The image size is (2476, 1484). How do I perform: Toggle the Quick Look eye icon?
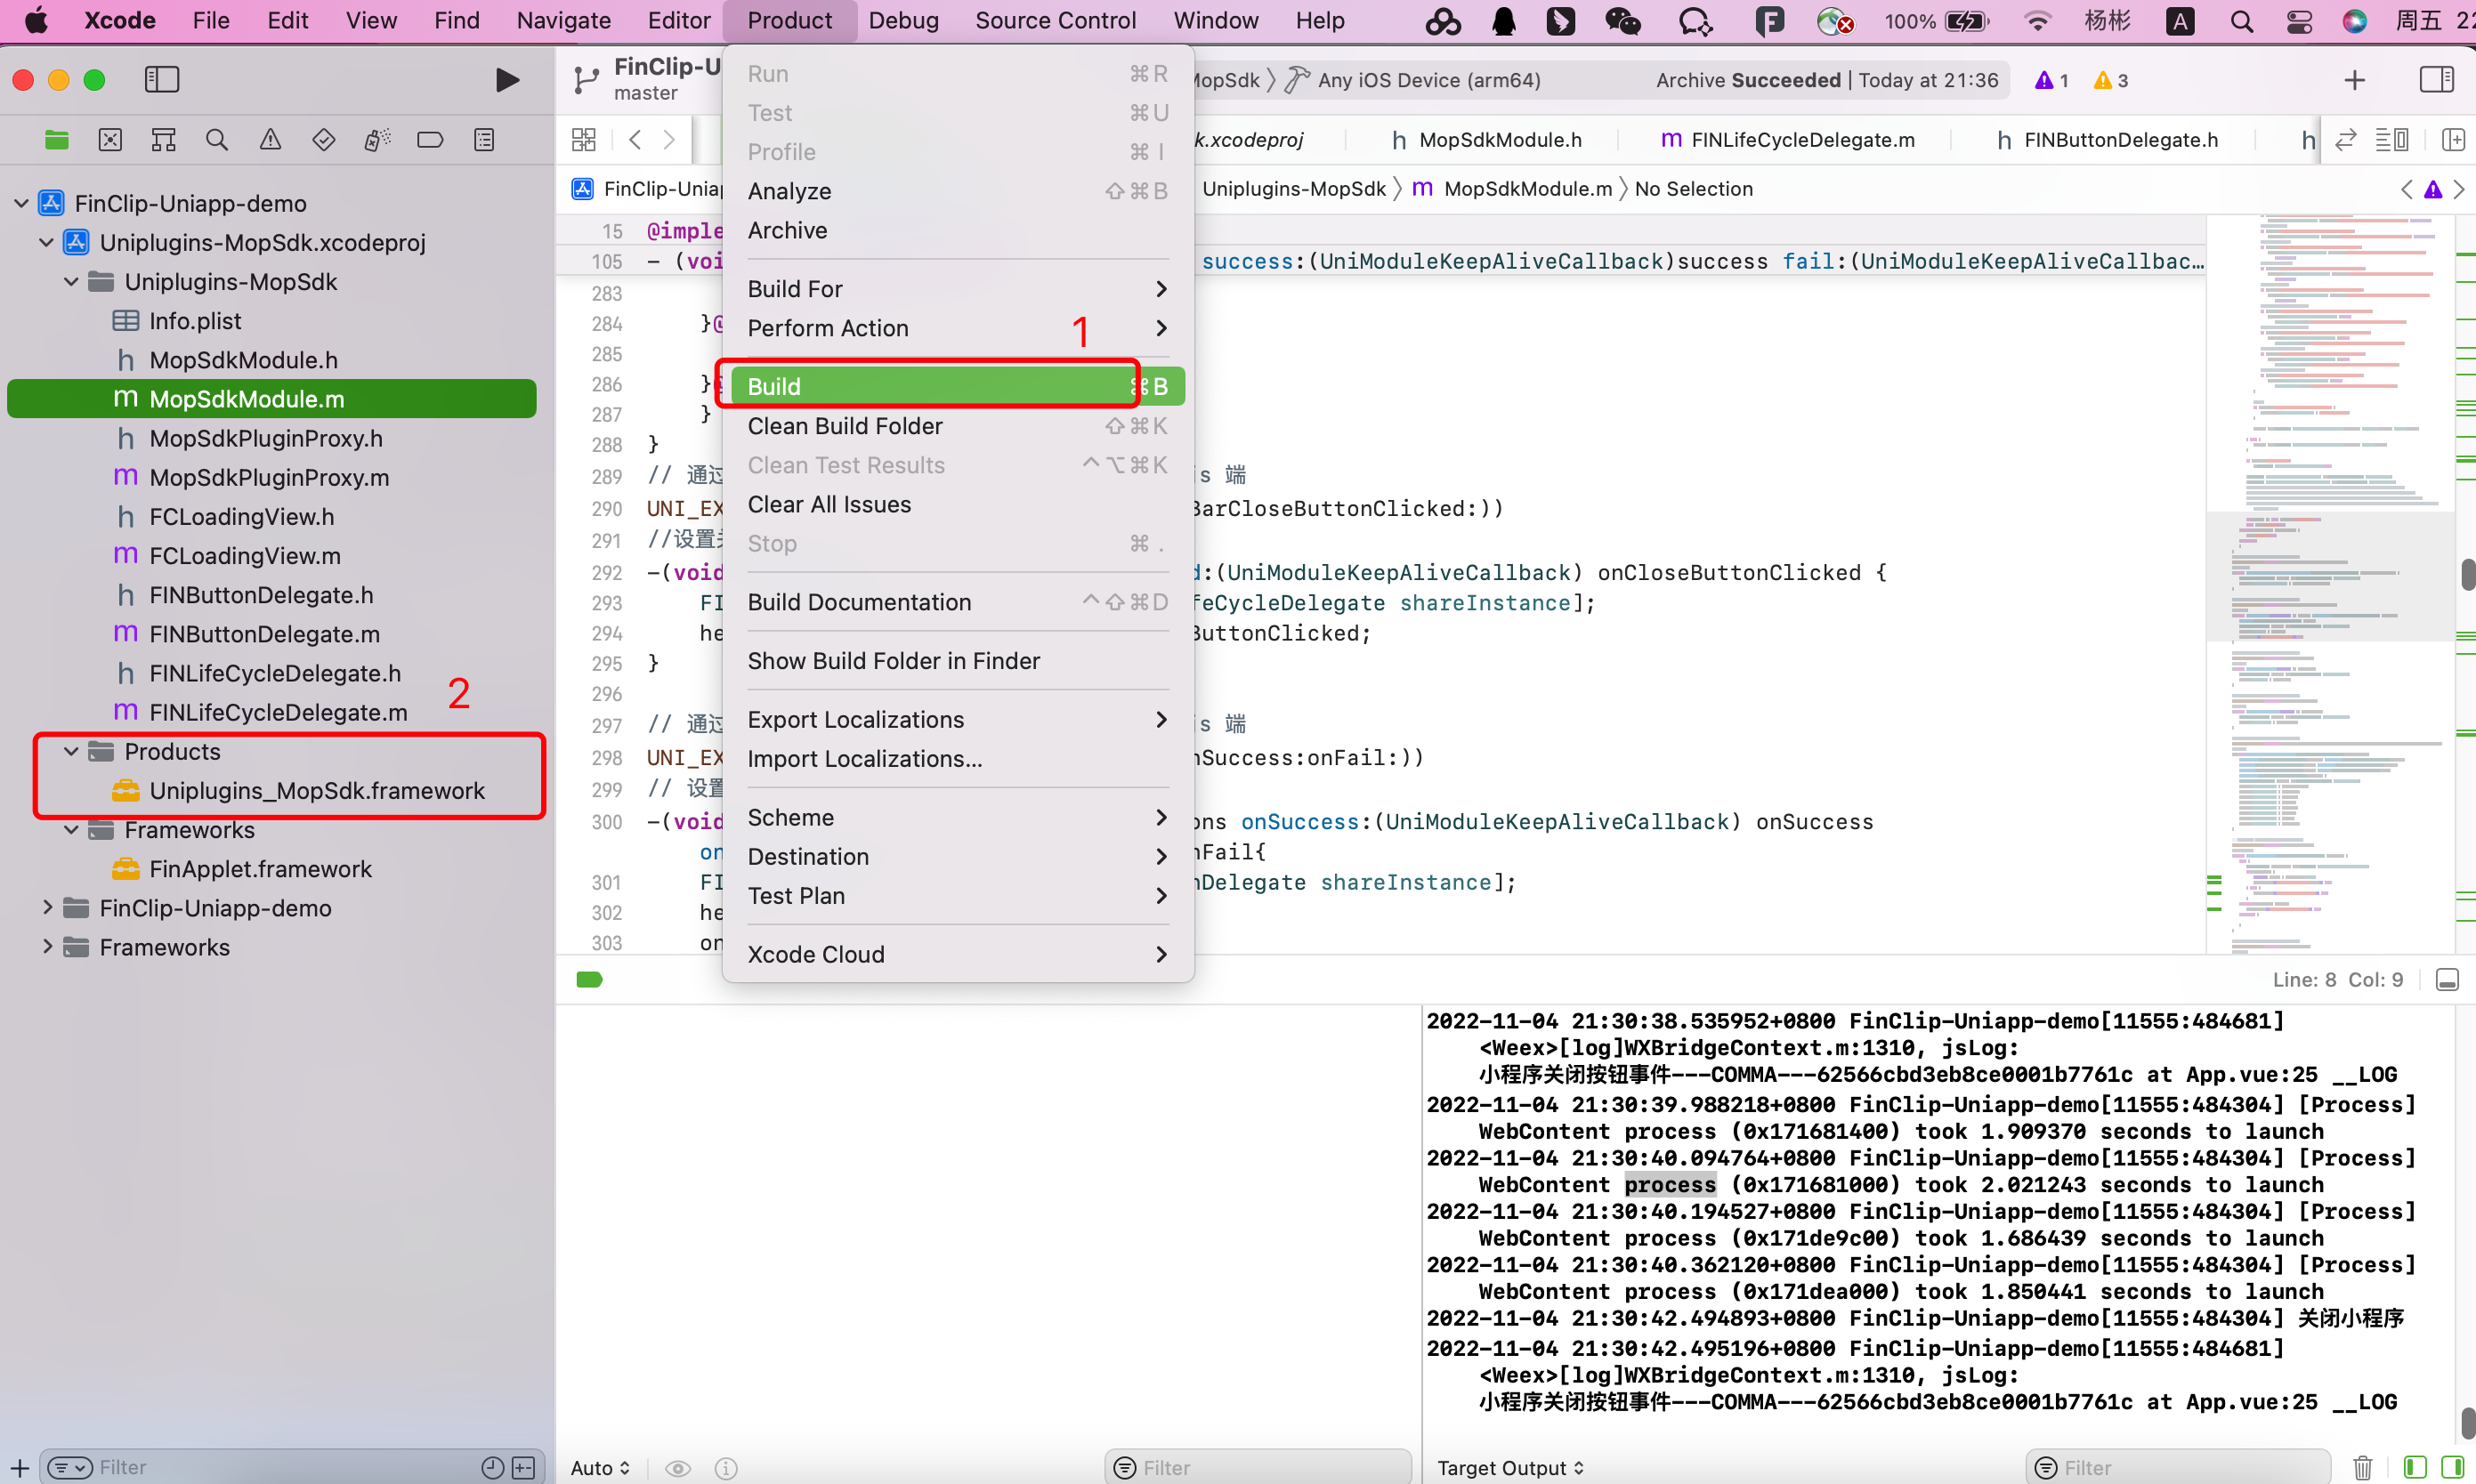(678, 1468)
